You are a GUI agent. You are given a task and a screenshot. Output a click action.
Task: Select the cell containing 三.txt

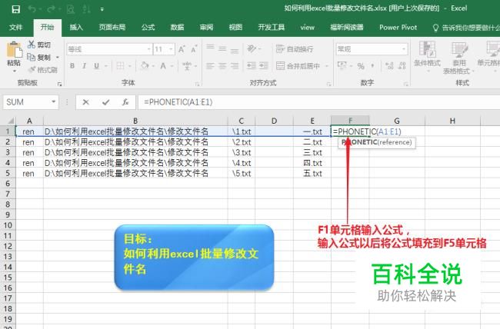[x=312, y=152]
